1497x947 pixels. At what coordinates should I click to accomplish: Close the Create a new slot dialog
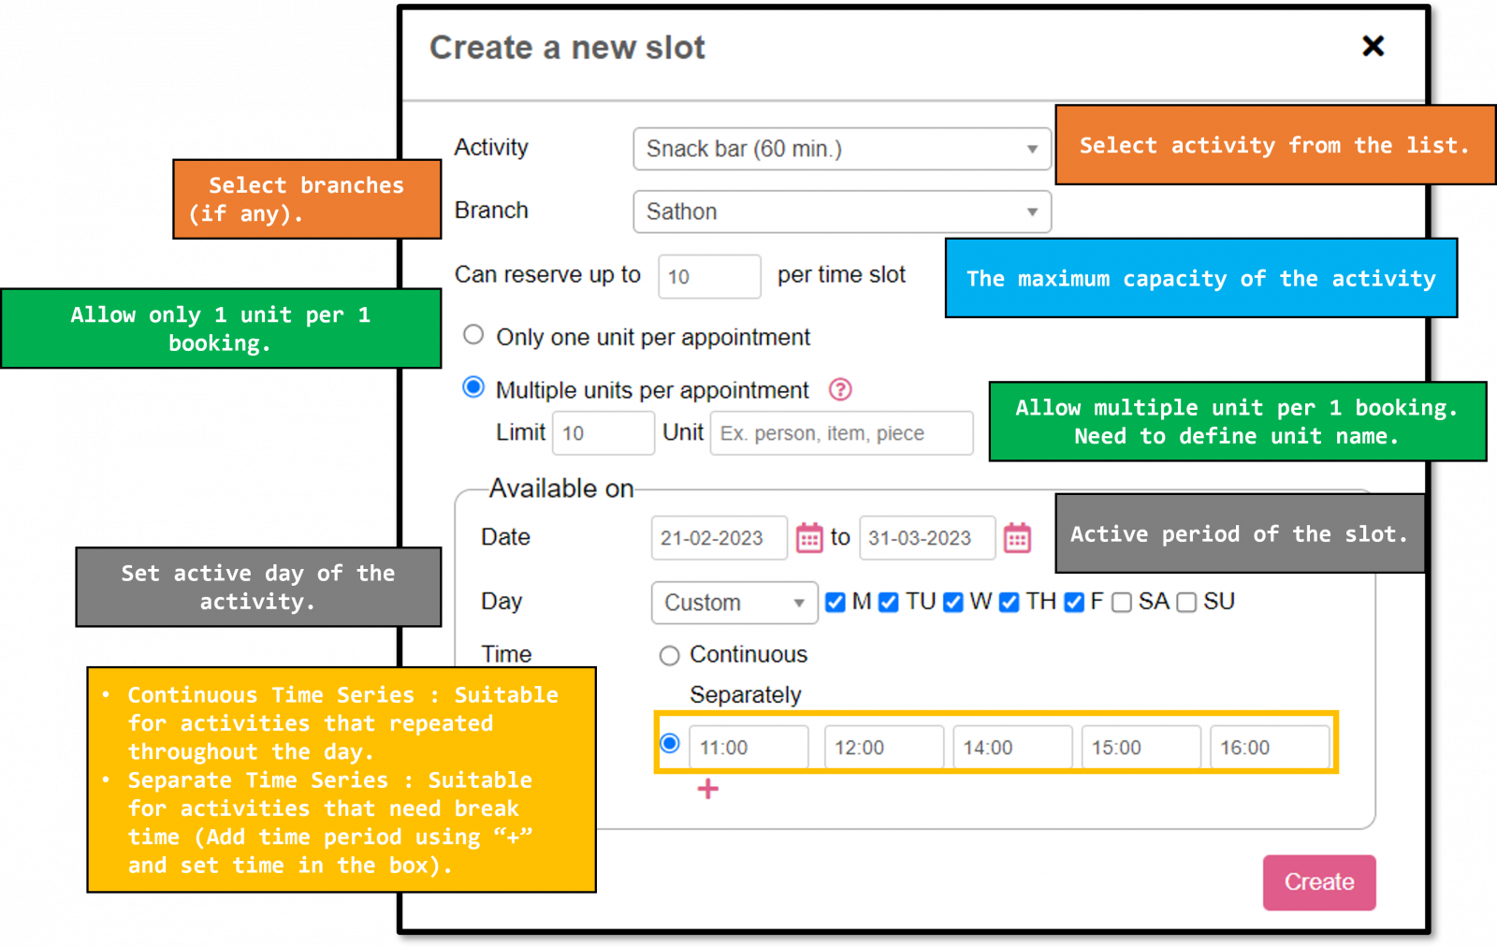coord(1373,46)
